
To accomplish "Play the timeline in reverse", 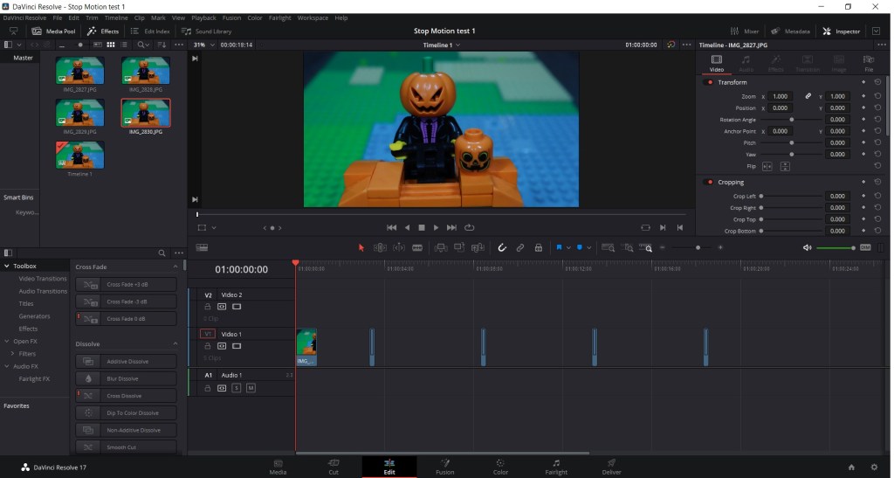I will [407, 227].
